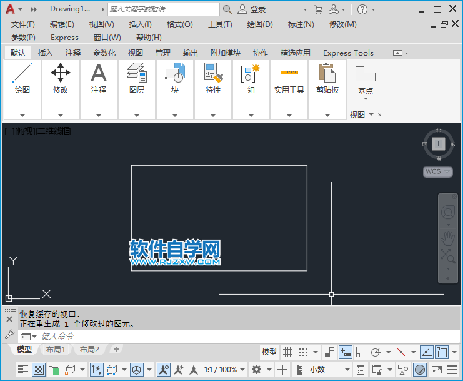Toggle hardware acceleration circle icon
Viewport: 463px width, 381px height.
pyautogui.click(x=420, y=370)
